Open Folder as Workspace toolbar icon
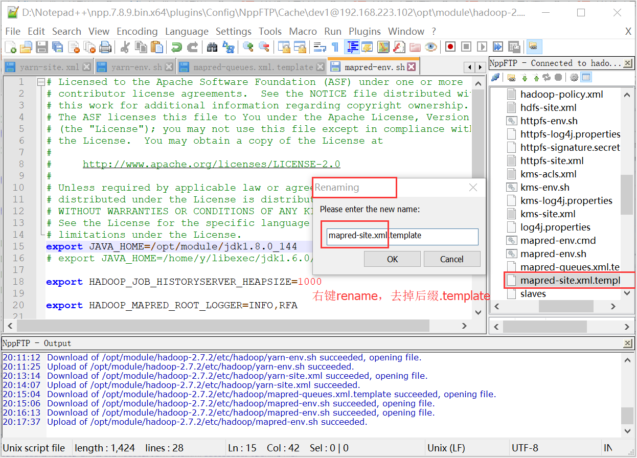The width and height of the screenshot is (637, 458). tap(415, 47)
